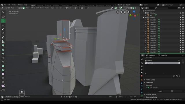Screen dimensions: 185x104
Task: Enable Vertex select mode
Action: tap(20, 8)
